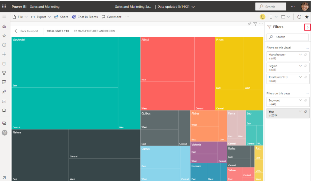Click the Sales and Marketing workspace link
Screen dimensions: 311x181
(x=45, y=7)
